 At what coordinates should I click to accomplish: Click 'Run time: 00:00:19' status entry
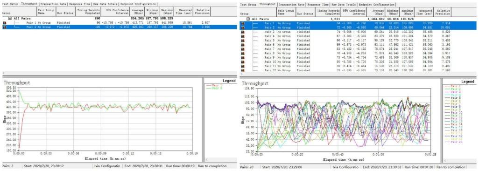point(181,166)
